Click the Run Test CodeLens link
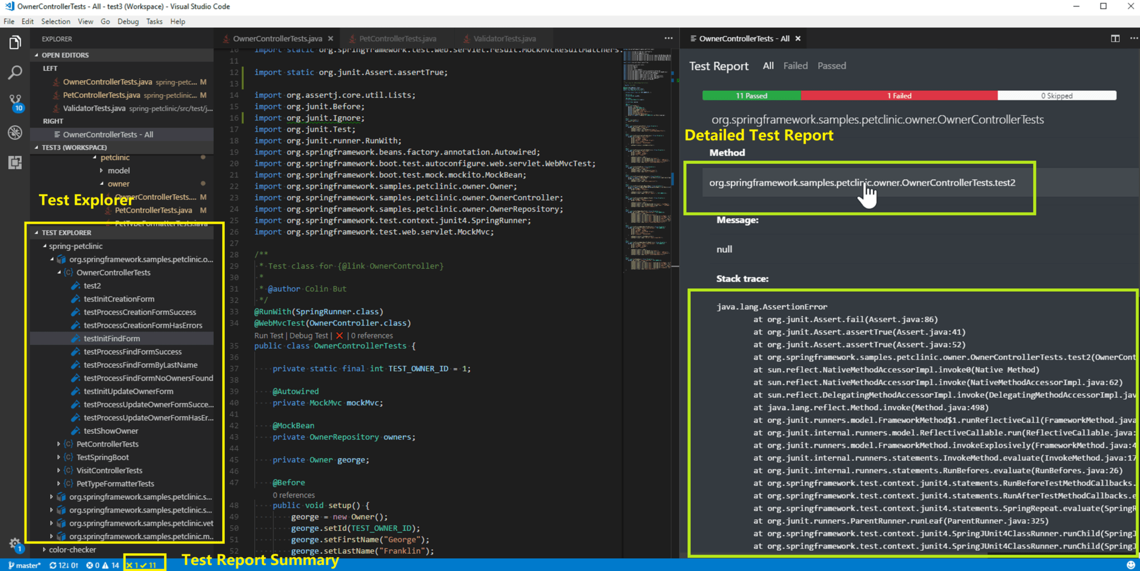This screenshot has height=571, width=1140. [x=268, y=336]
